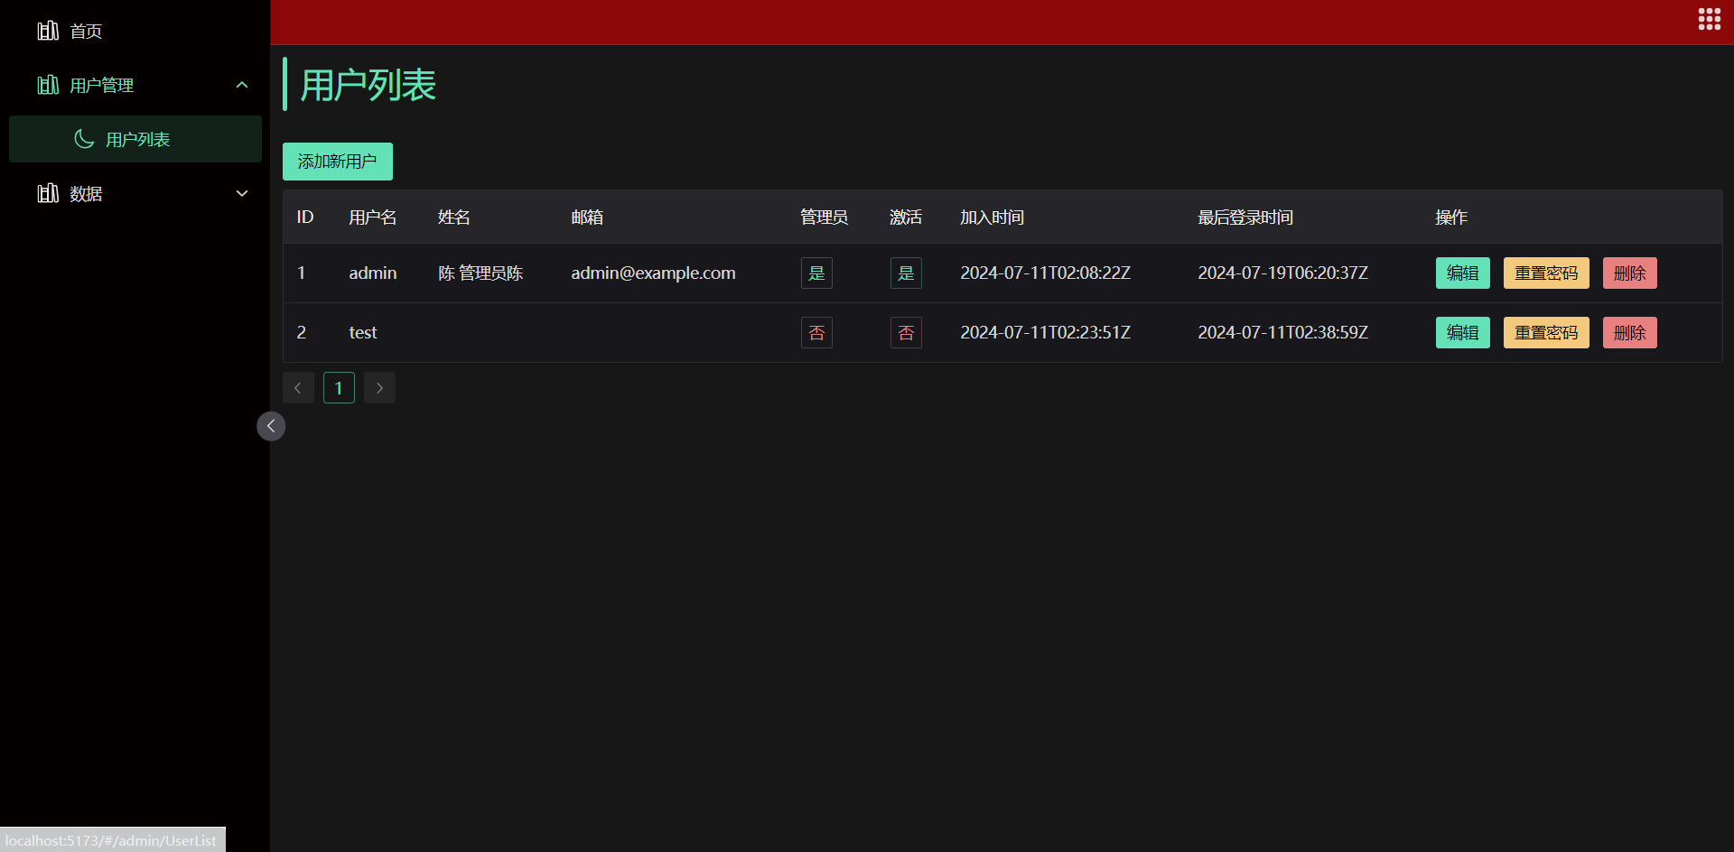
Task: Click the email admin@example.com
Action: [x=653, y=273]
